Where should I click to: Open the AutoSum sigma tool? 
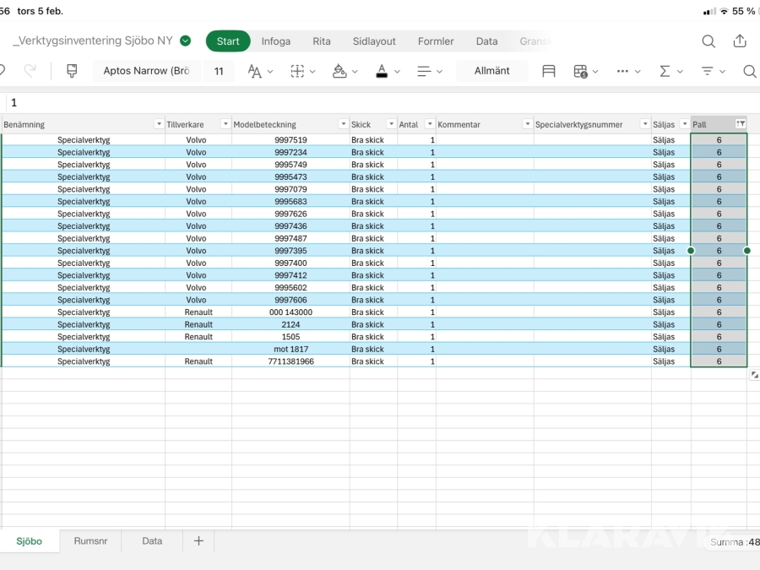665,71
